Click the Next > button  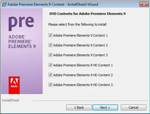click(105, 107)
